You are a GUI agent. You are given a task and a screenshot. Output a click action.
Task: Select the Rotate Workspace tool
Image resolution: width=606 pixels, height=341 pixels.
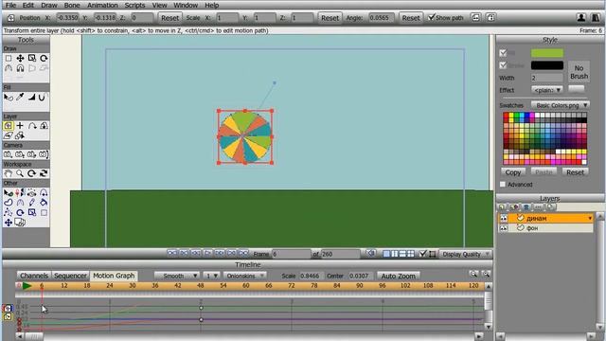pyautogui.click(x=32, y=173)
